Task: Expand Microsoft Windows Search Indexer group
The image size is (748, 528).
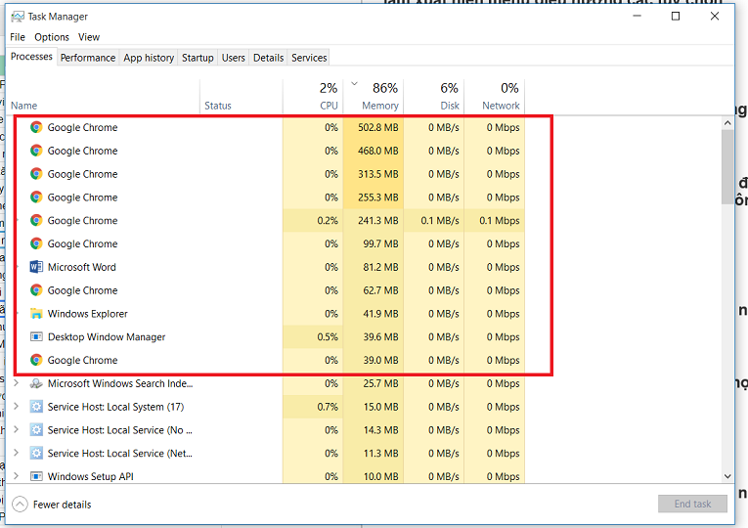Action: (17, 383)
